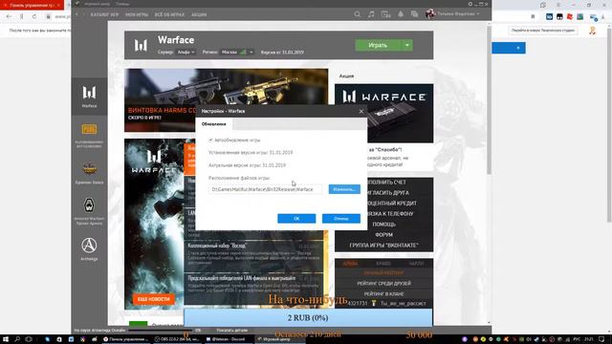The width and height of the screenshot is (612, 344).
Task: Click the notifications bell icon in the toolbar
Action: [401, 14]
